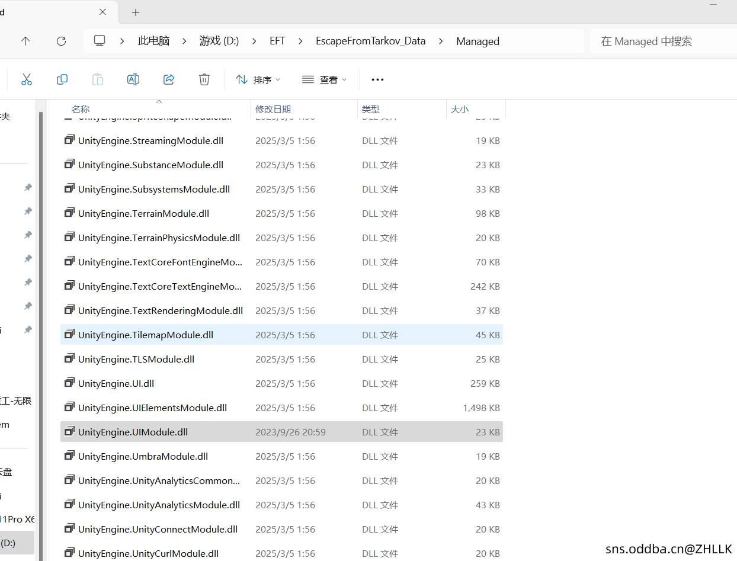Click file icon of UnityEngine.SubsystemsModule.dll
The height and width of the screenshot is (561, 737).
click(x=69, y=189)
